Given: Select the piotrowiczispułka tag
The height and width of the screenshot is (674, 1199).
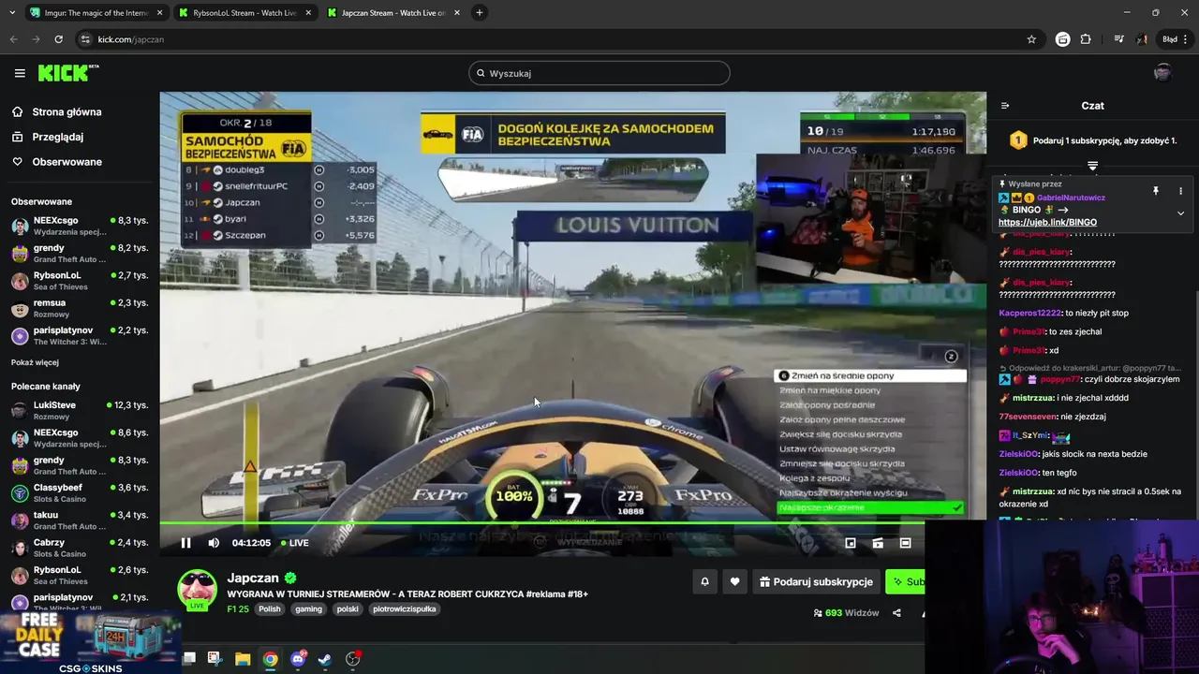Looking at the screenshot, I should 404,608.
